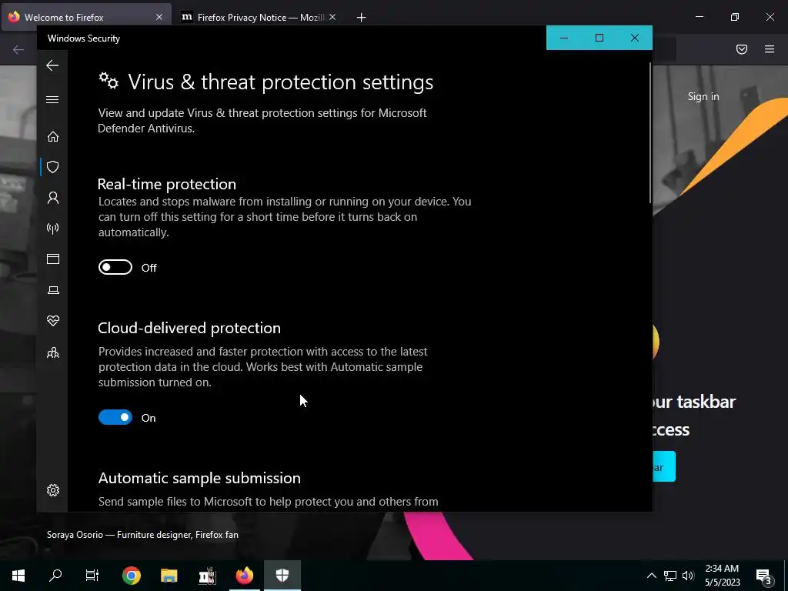The width and height of the screenshot is (788, 591).
Task: Click the Firefox back arrow
Action: pyautogui.click(x=18, y=49)
